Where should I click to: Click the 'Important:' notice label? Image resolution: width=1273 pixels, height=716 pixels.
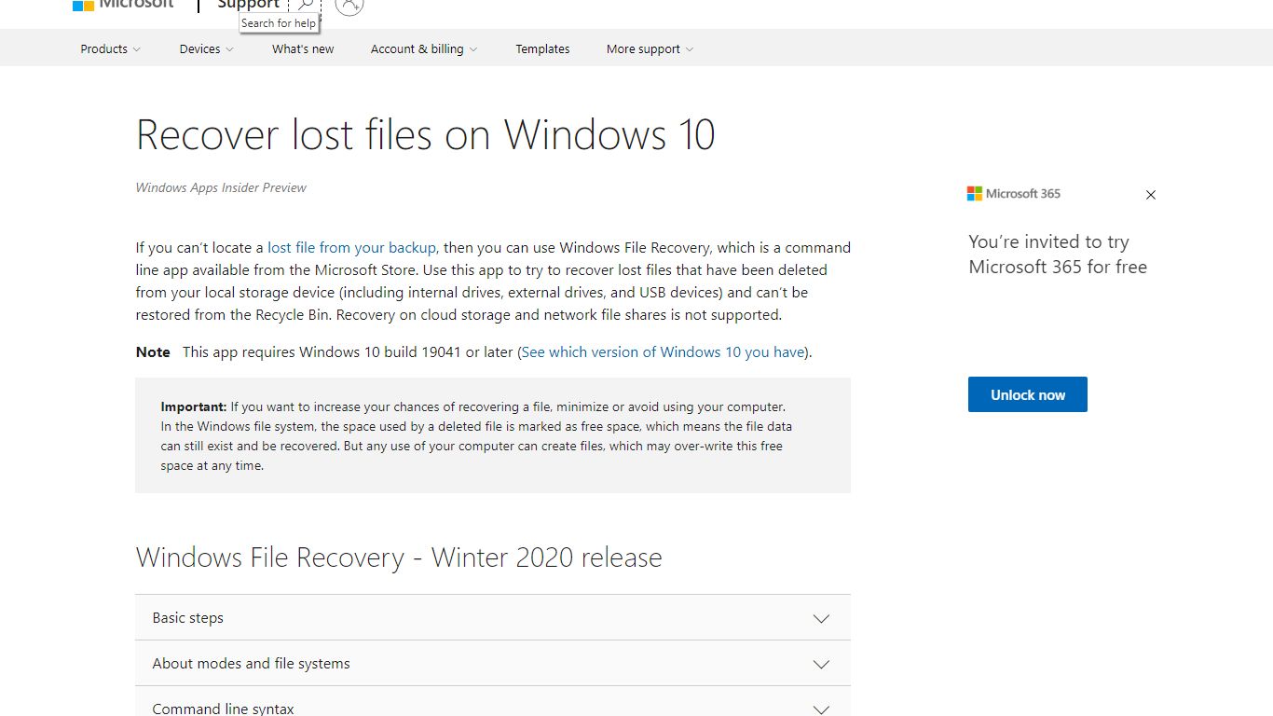[x=194, y=406]
